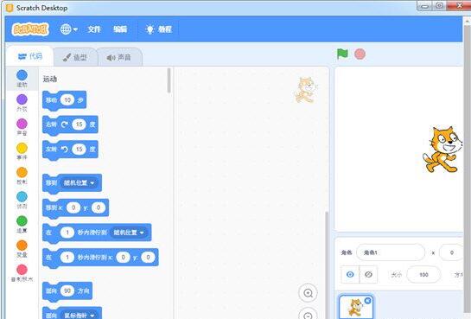Open mouse-pointer dropdown in point-towards block

coord(79,315)
